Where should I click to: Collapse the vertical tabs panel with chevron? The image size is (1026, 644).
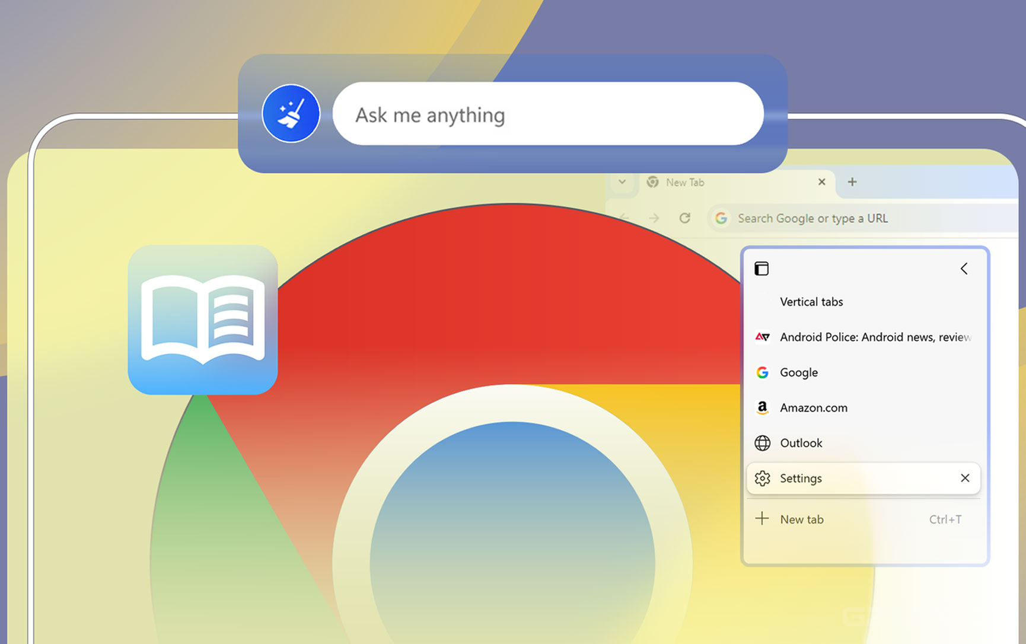(964, 269)
